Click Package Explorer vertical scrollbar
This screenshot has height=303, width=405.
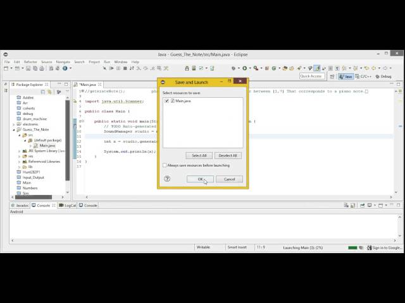click(x=68, y=140)
